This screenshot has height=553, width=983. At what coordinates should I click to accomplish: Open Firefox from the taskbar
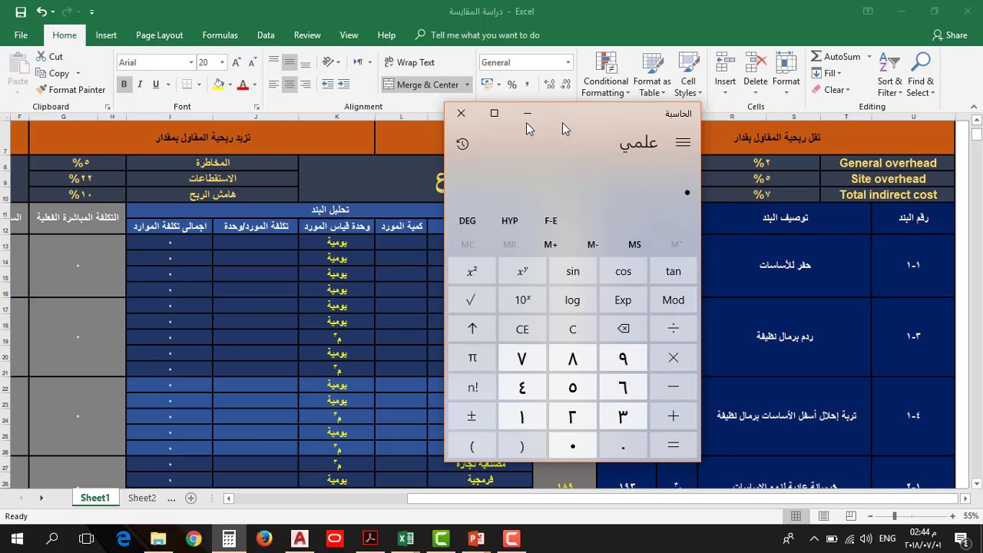tap(264, 538)
